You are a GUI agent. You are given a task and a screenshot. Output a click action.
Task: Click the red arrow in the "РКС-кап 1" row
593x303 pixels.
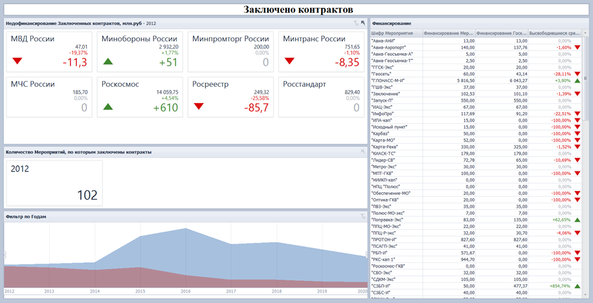coord(577,259)
